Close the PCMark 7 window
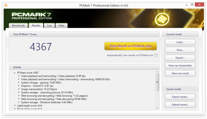The image size is (207, 119). 199,5
